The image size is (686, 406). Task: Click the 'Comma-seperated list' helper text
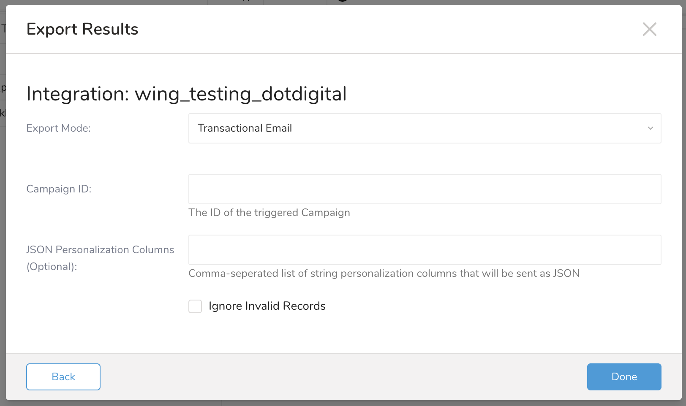coord(384,273)
